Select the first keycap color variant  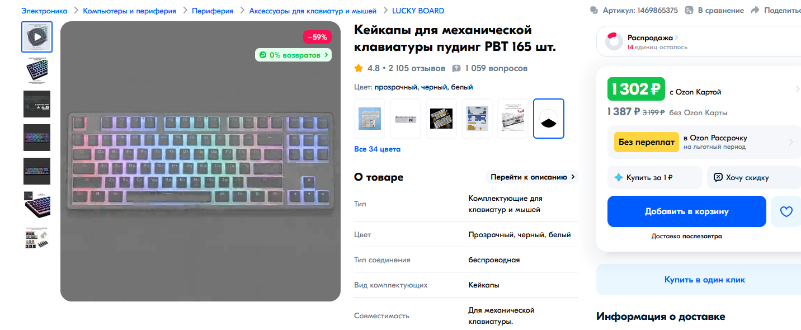point(370,119)
